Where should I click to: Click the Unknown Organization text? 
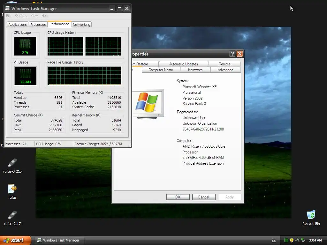pos(200,123)
